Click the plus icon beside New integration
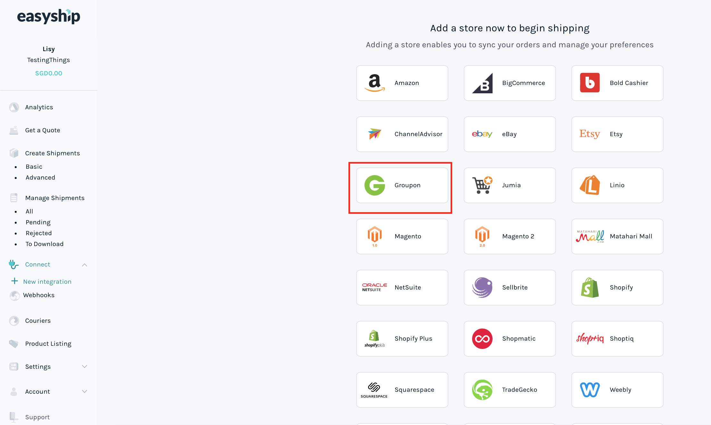This screenshot has width=711, height=425. 15,281
